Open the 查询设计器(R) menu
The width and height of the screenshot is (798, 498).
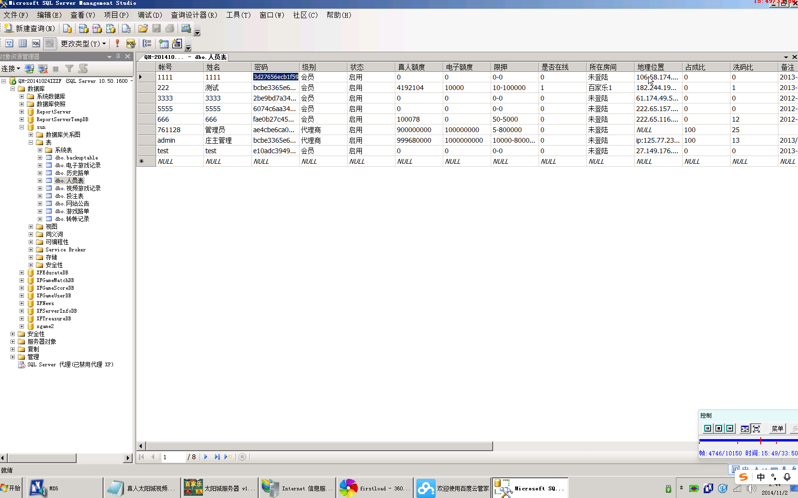click(194, 15)
